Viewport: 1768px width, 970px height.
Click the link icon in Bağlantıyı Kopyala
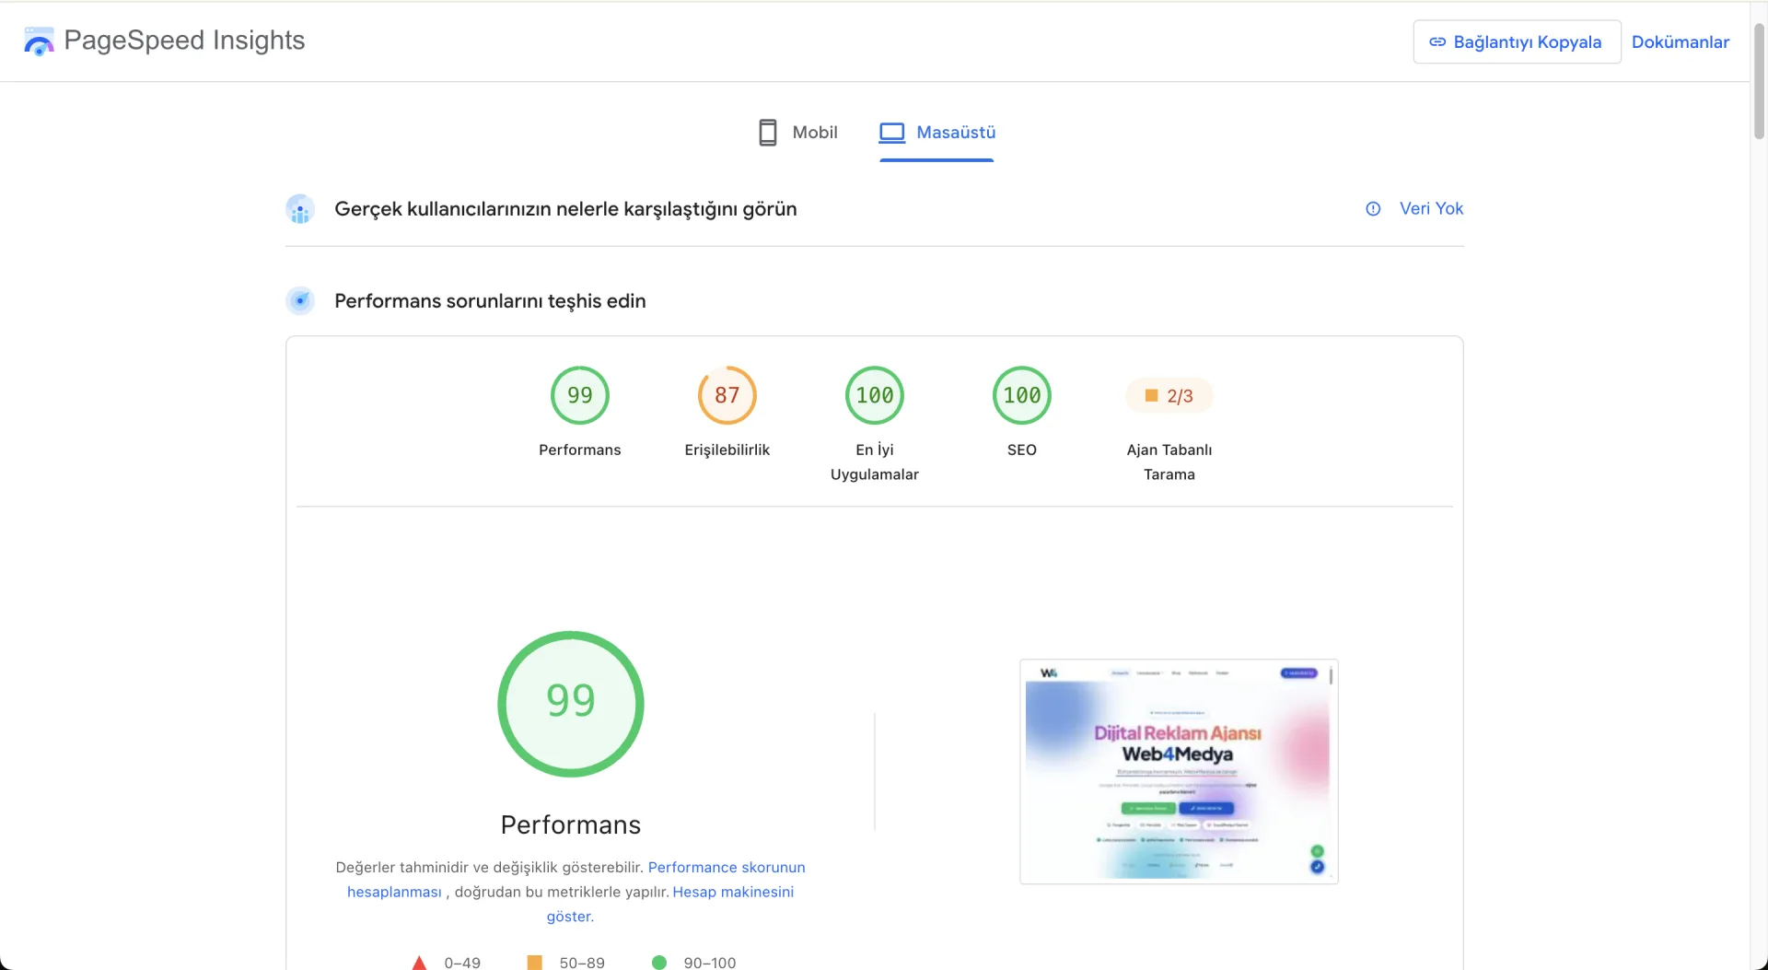pos(1436,42)
